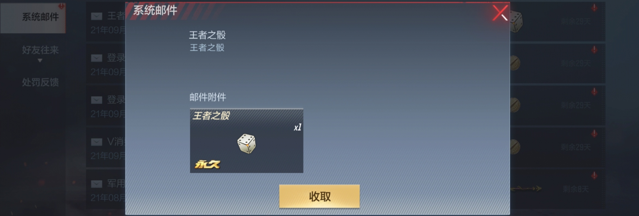
Task: Close the 系统邮件 dialog with red X
Action: pyautogui.click(x=500, y=13)
